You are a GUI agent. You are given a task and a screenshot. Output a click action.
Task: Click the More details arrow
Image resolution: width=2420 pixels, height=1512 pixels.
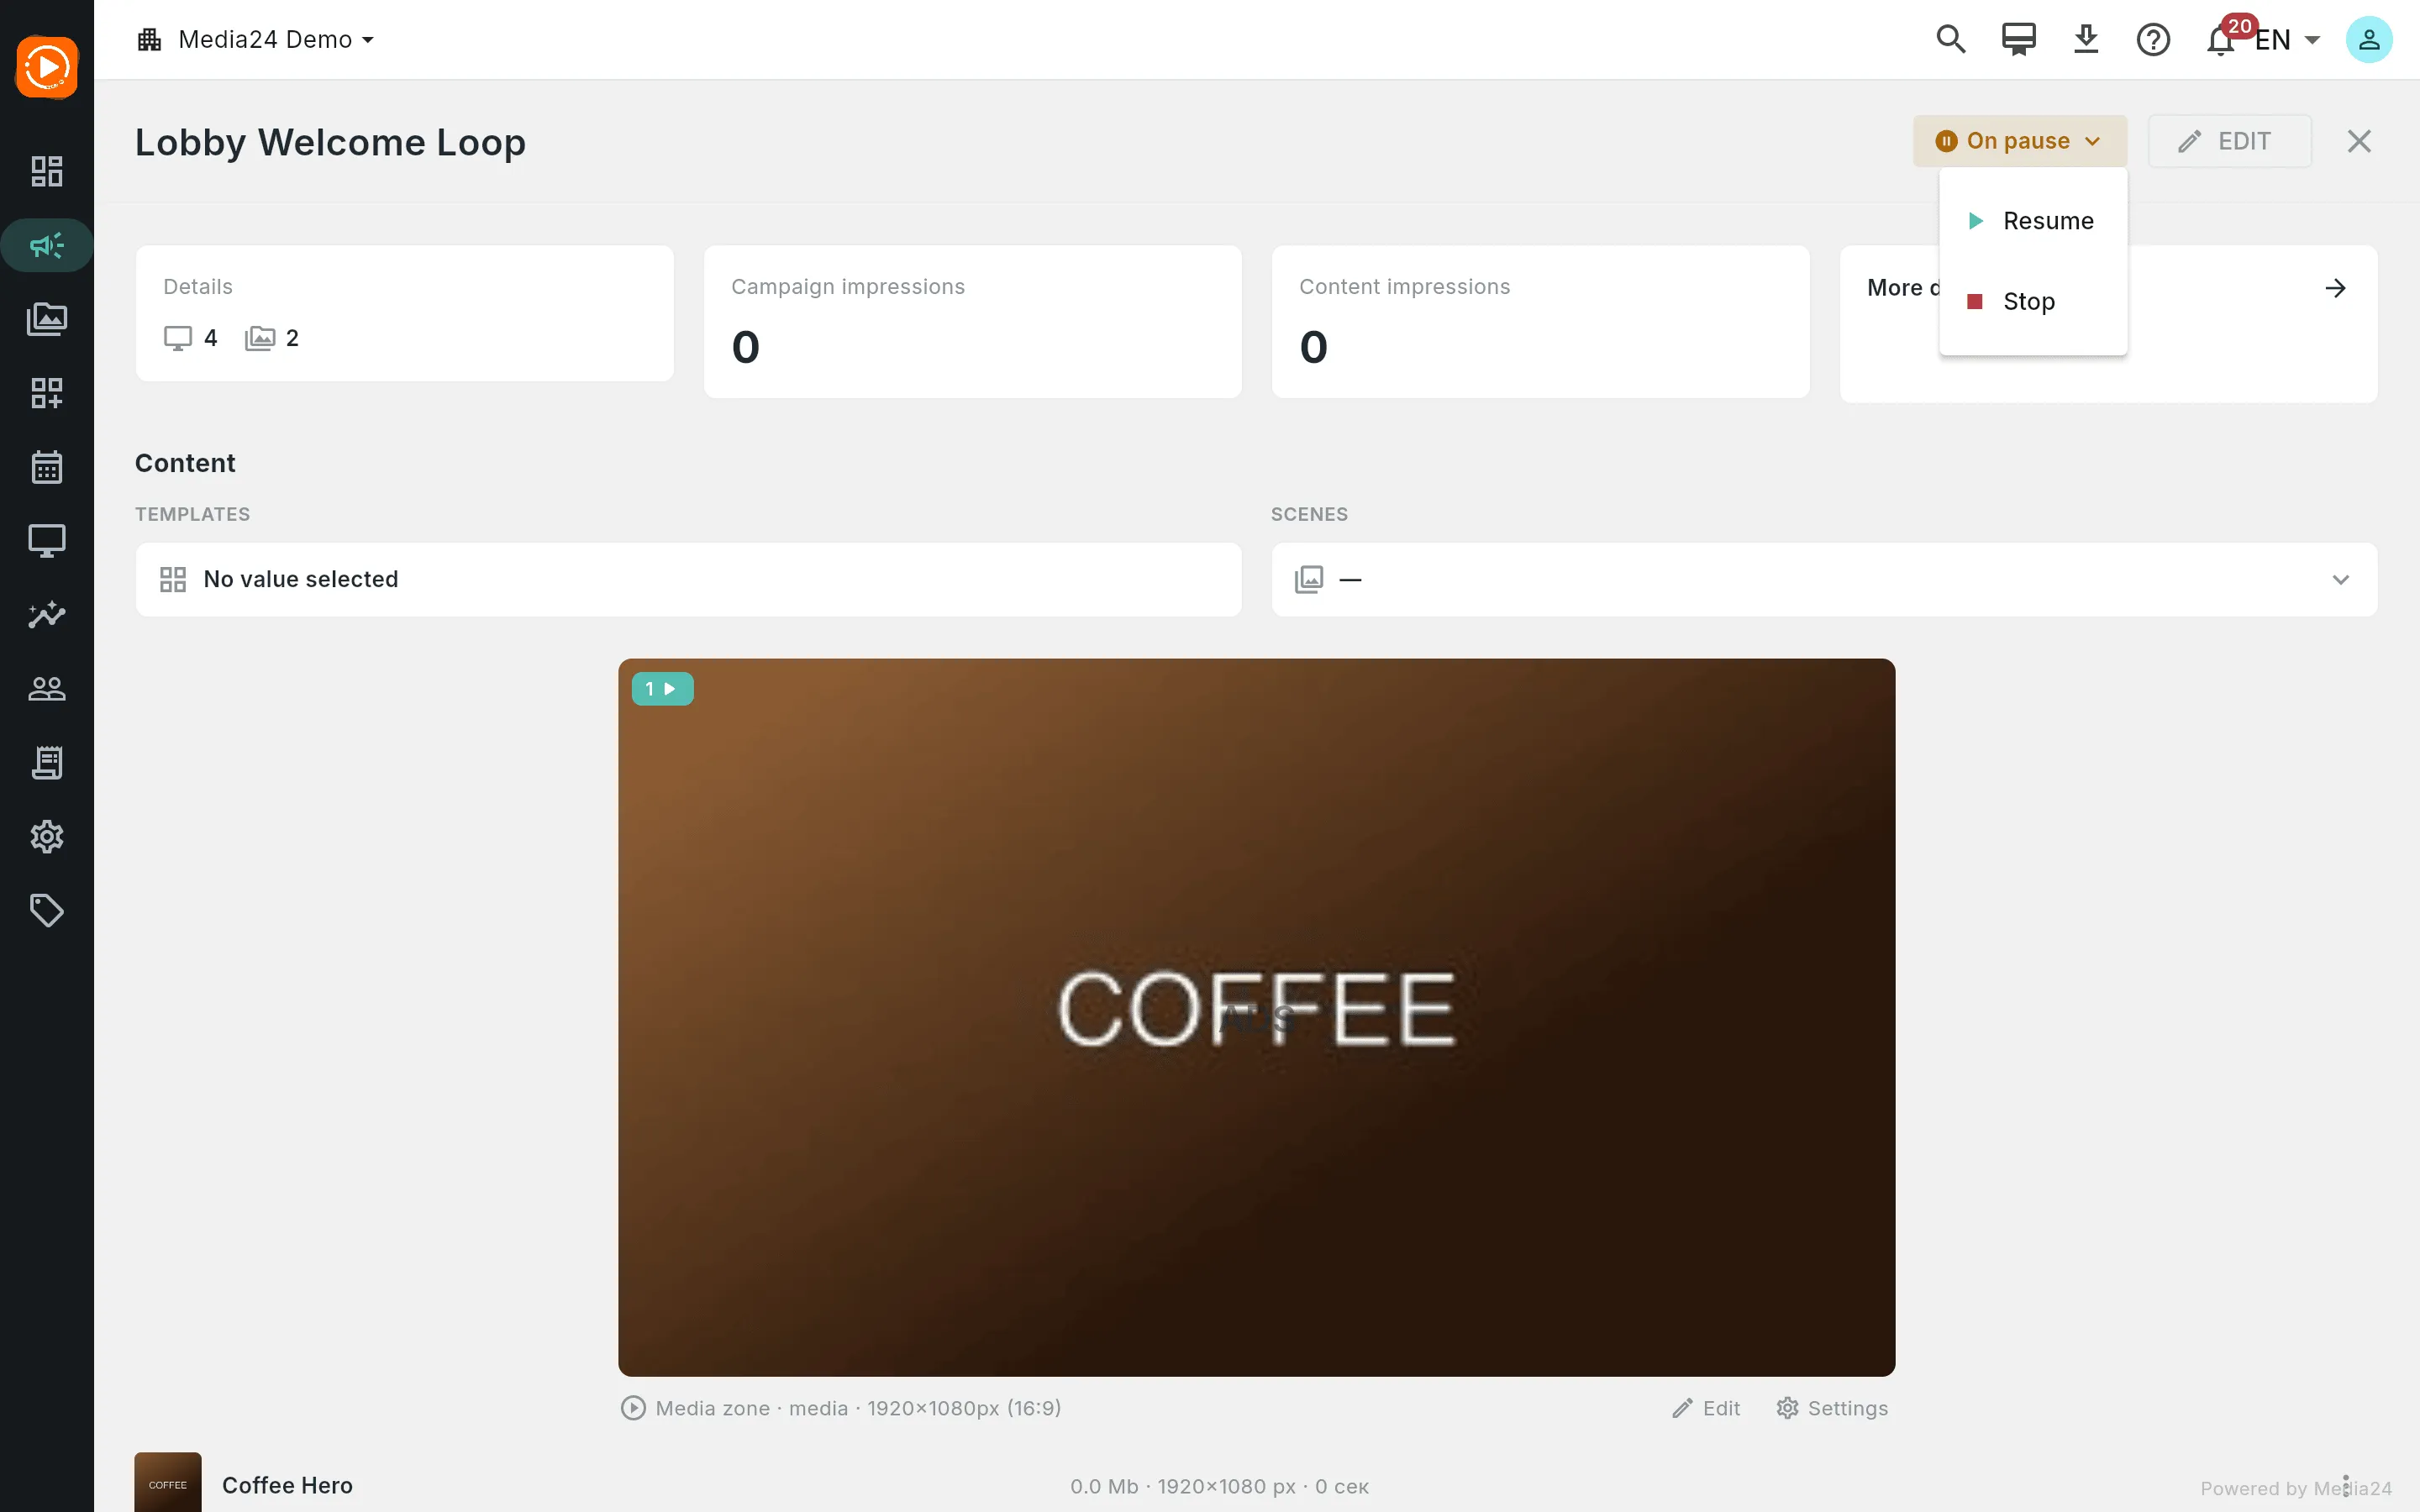click(2335, 288)
